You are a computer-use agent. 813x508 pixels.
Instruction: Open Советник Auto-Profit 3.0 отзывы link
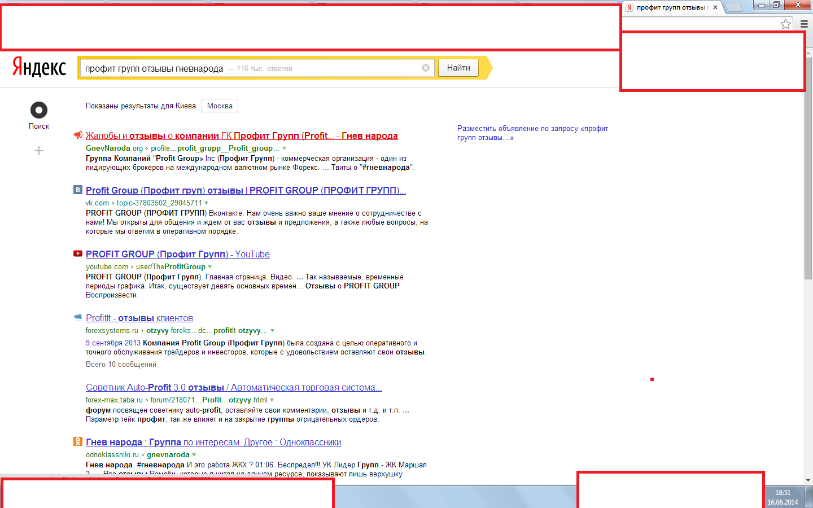(234, 387)
